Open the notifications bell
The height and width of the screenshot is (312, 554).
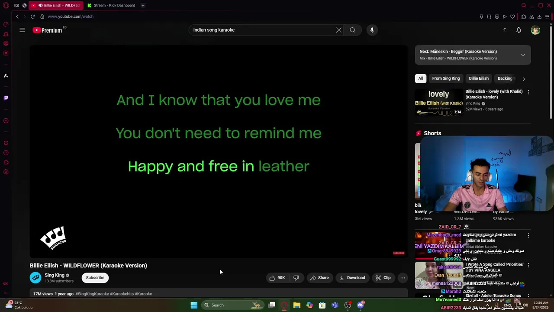pyautogui.click(x=519, y=30)
